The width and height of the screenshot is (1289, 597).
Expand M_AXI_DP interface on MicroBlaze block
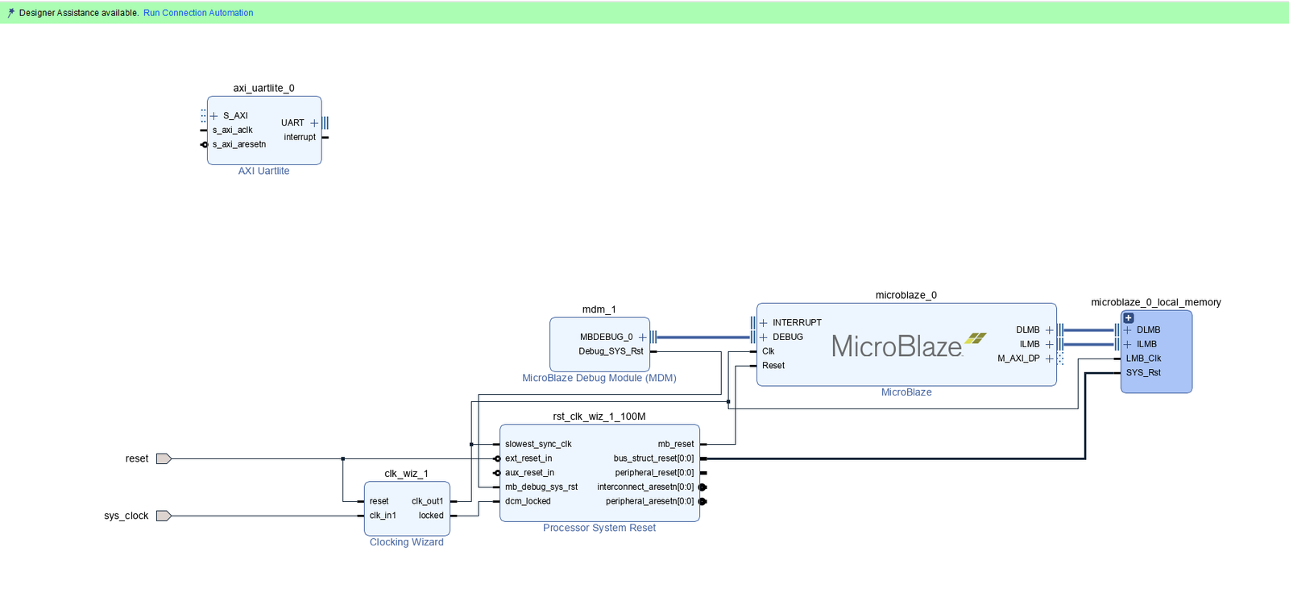[1049, 359]
